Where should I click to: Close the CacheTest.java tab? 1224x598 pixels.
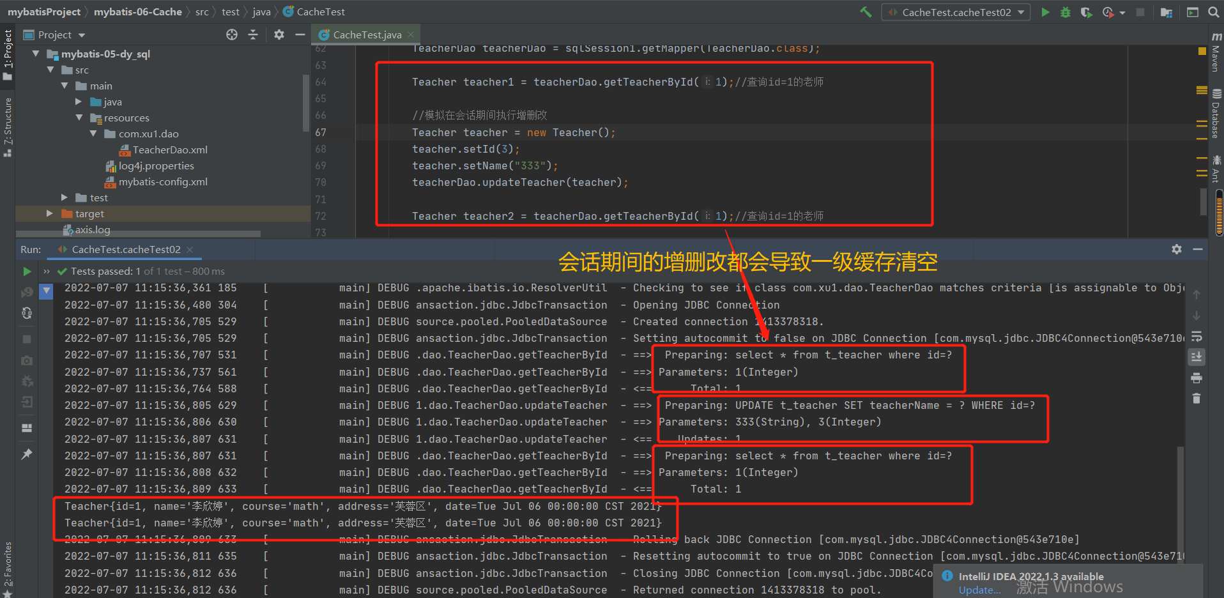411,34
